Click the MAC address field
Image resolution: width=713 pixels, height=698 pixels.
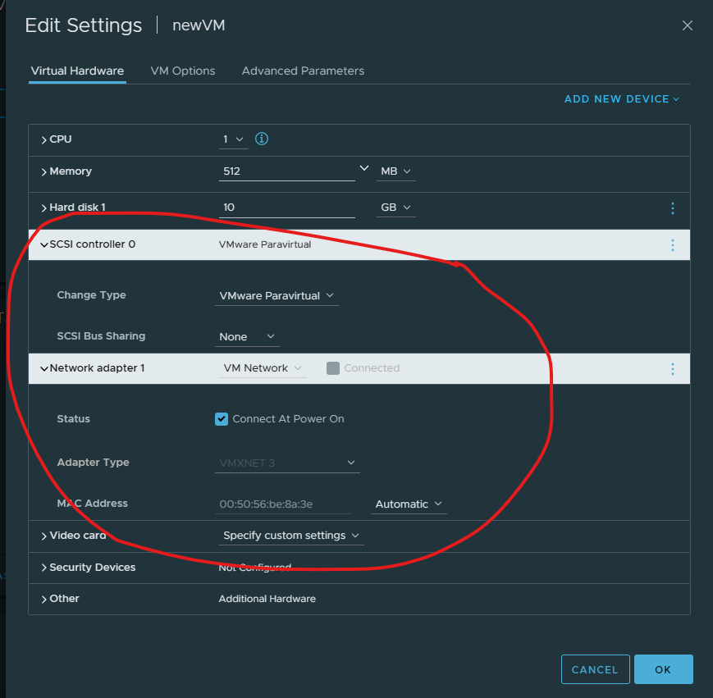[283, 504]
